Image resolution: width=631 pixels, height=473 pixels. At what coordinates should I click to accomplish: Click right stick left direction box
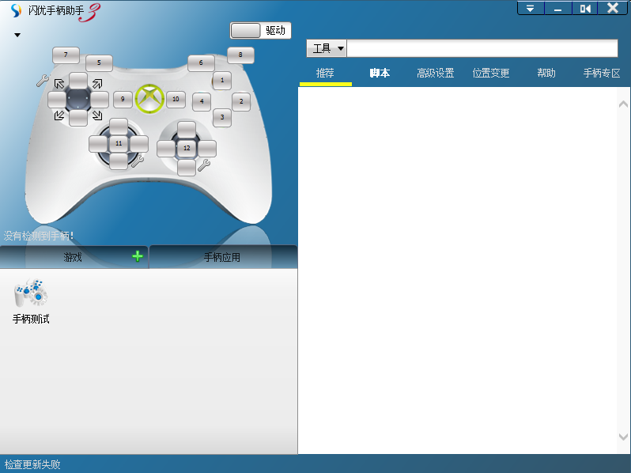[166, 149]
